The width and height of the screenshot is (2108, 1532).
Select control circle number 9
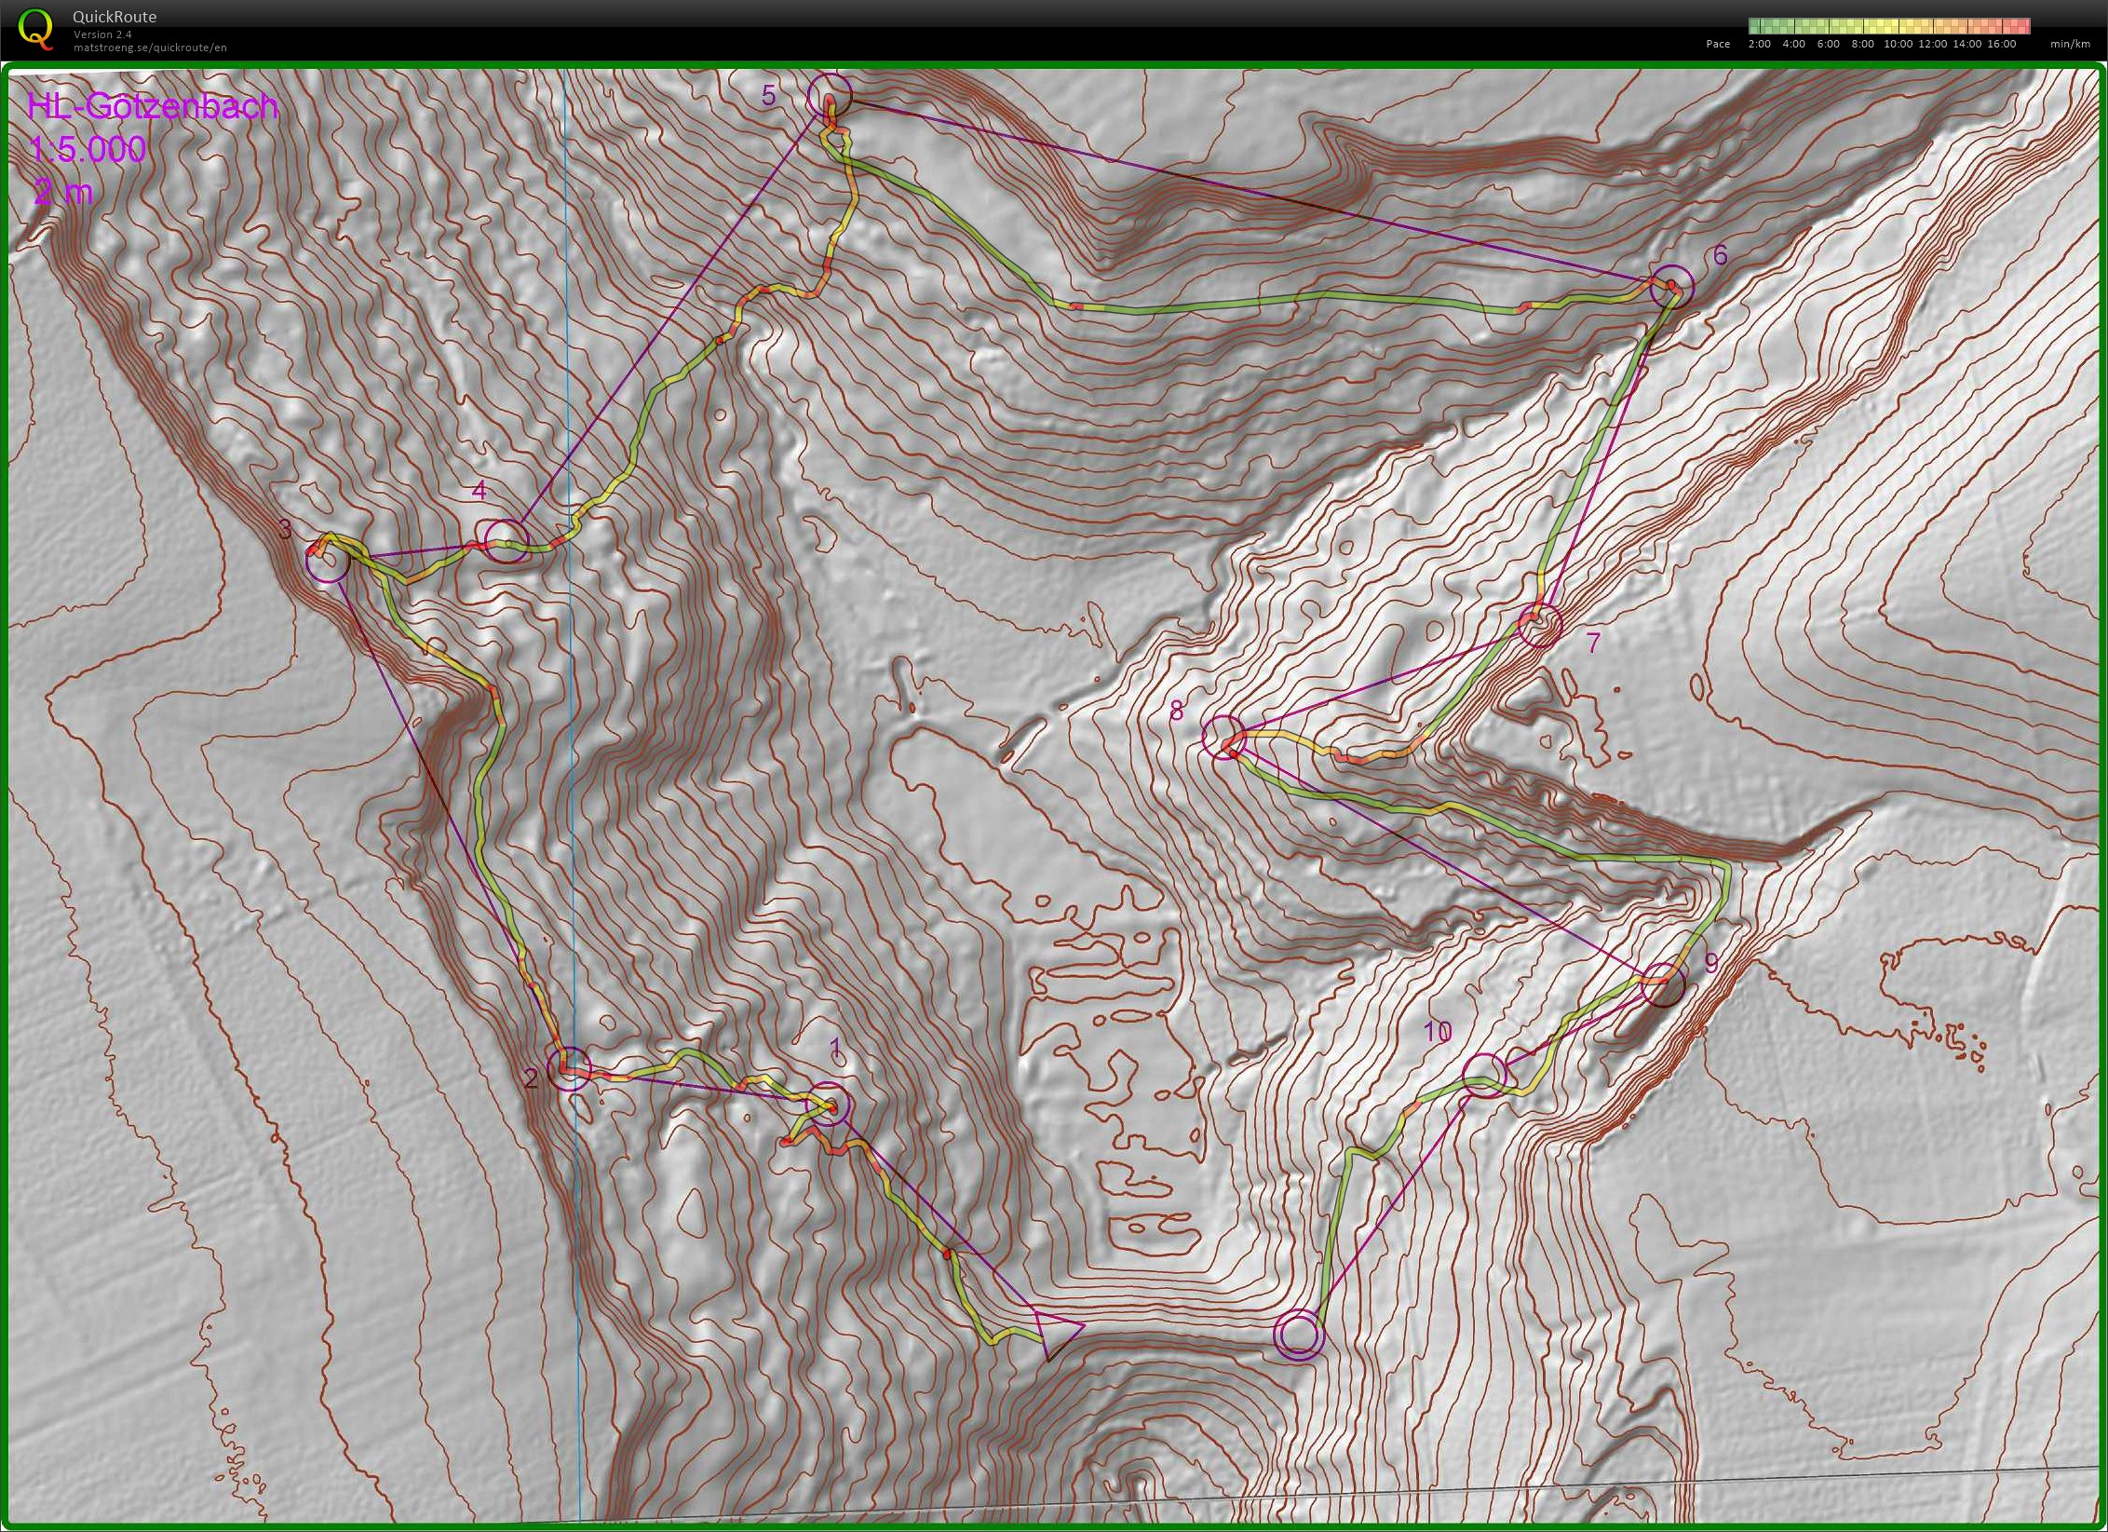(1663, 984)
